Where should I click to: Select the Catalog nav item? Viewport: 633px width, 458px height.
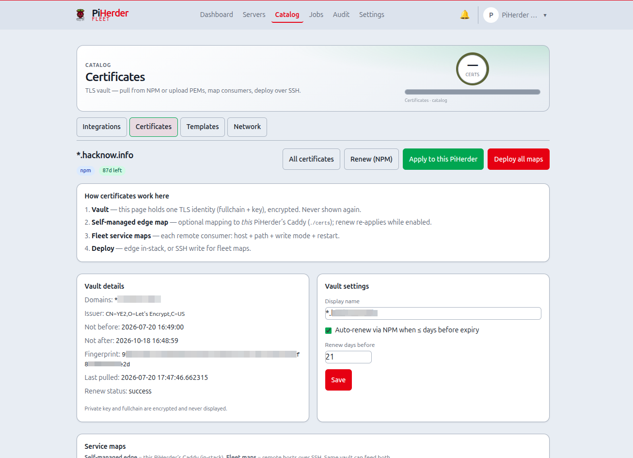pos(287,15)
